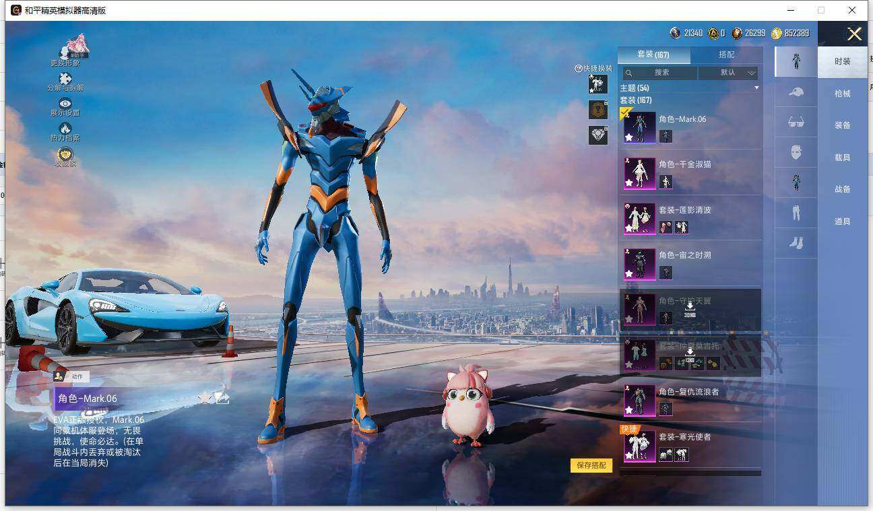Select the shoes category icon
The width and height of the screenshot is (873, 511).
tap(796, 243)
